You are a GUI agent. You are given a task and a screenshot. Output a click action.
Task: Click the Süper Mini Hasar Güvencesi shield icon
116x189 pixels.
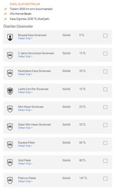pyautogui.click(x=10, y=127)
